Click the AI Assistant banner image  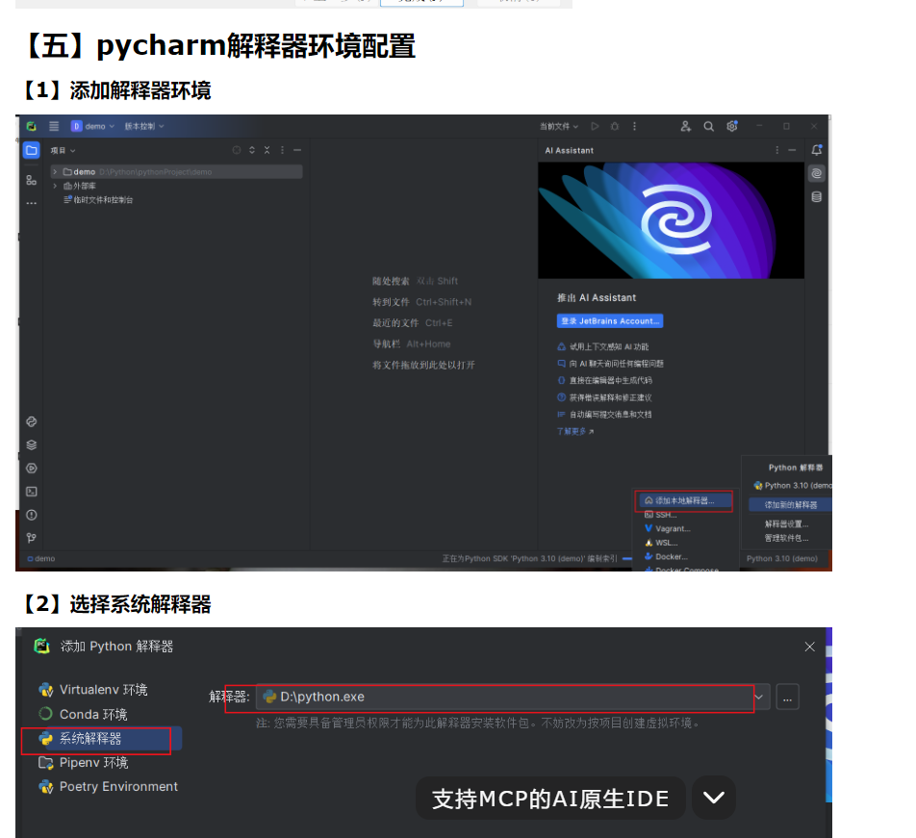(x=671, y=220)
